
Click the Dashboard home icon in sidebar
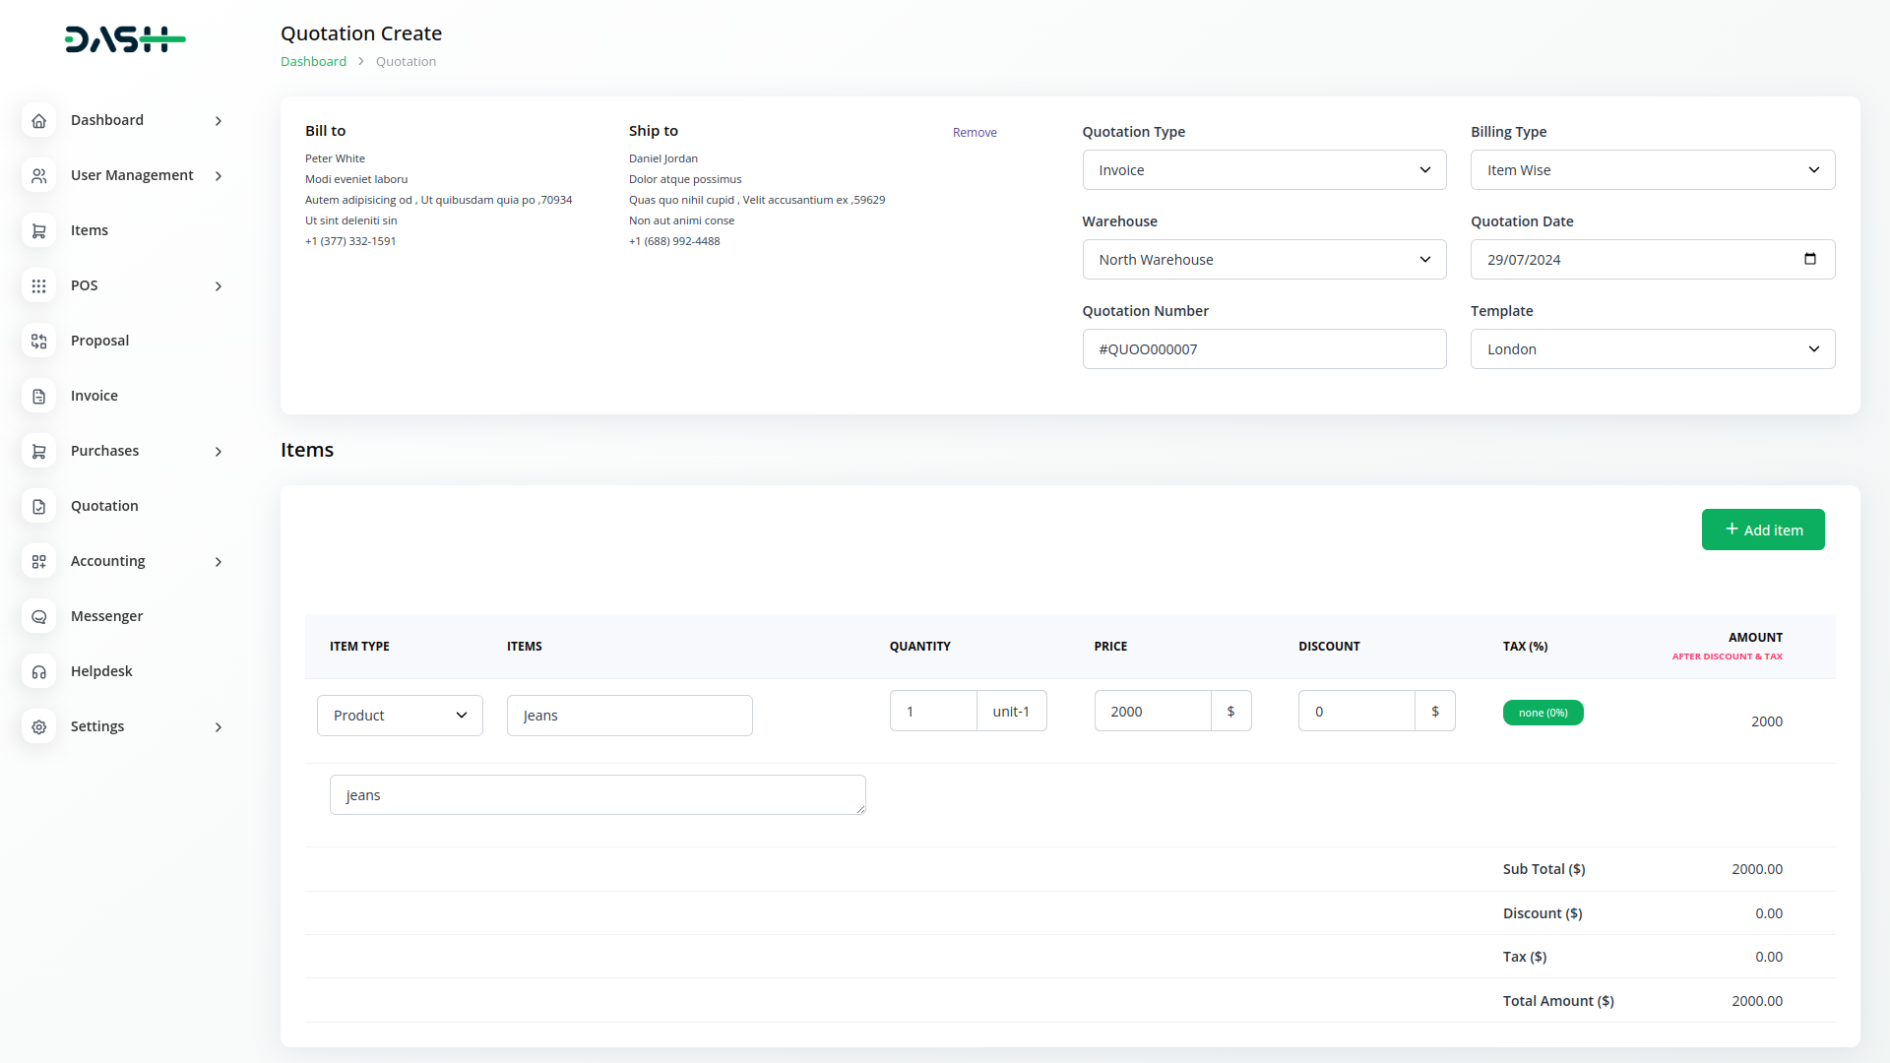pyautogui.click(x=38, y=120)
